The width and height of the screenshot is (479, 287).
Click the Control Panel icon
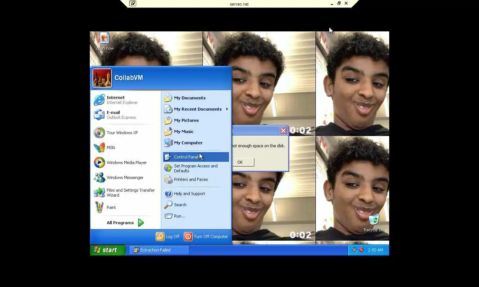(x=168, y=157)
